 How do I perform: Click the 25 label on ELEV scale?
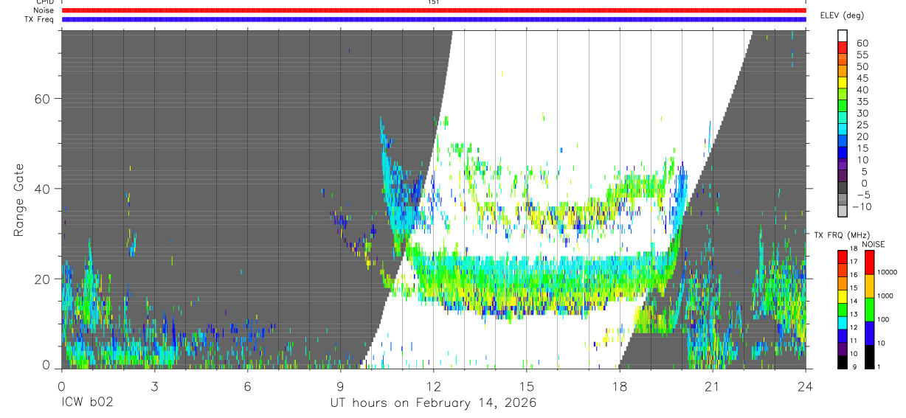tap(862, 125)
